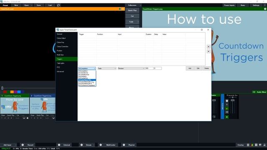Open the Colour Correction tab
Screen dimensions: 267x150
pos(66,46)
